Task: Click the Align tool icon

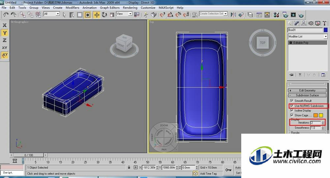Action: click(241, 15)
